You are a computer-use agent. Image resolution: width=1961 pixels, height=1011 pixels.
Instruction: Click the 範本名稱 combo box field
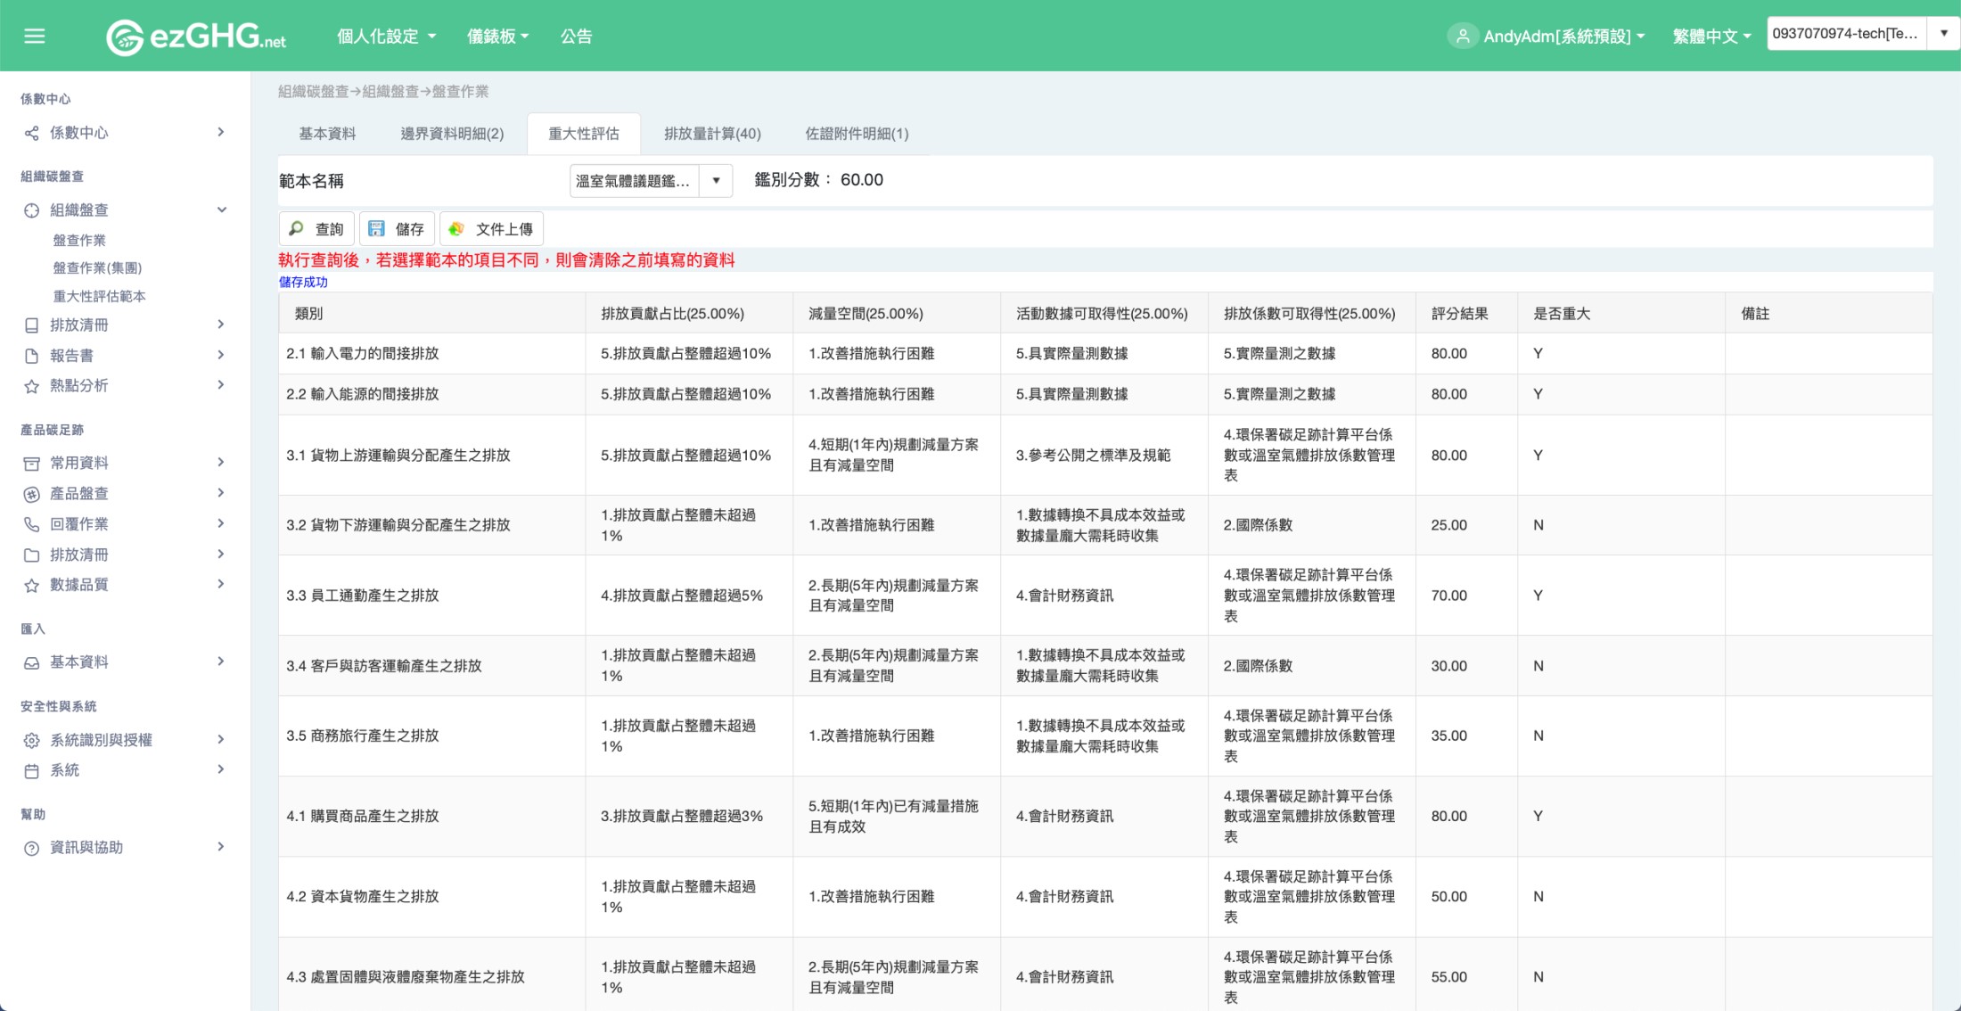(x=635, y=181)
